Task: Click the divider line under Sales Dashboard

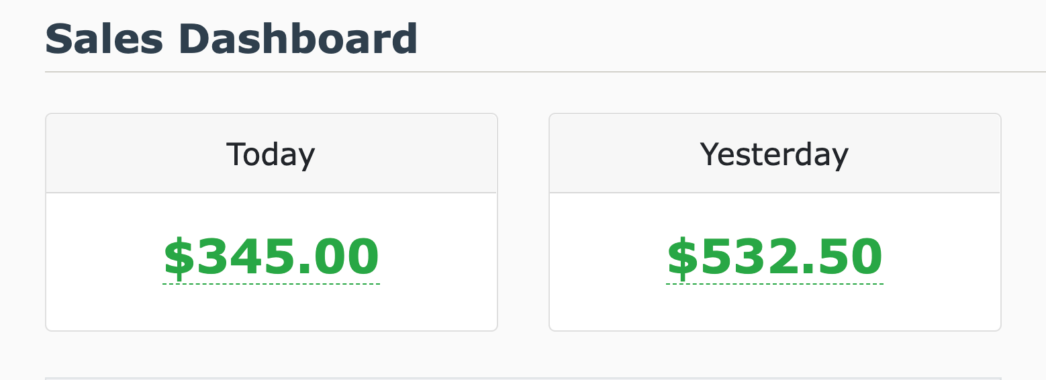Action: tap(537, 71)
